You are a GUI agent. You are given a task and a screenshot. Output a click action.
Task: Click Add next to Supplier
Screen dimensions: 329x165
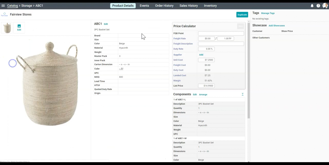pyautogui.click(x=201, y=55)
